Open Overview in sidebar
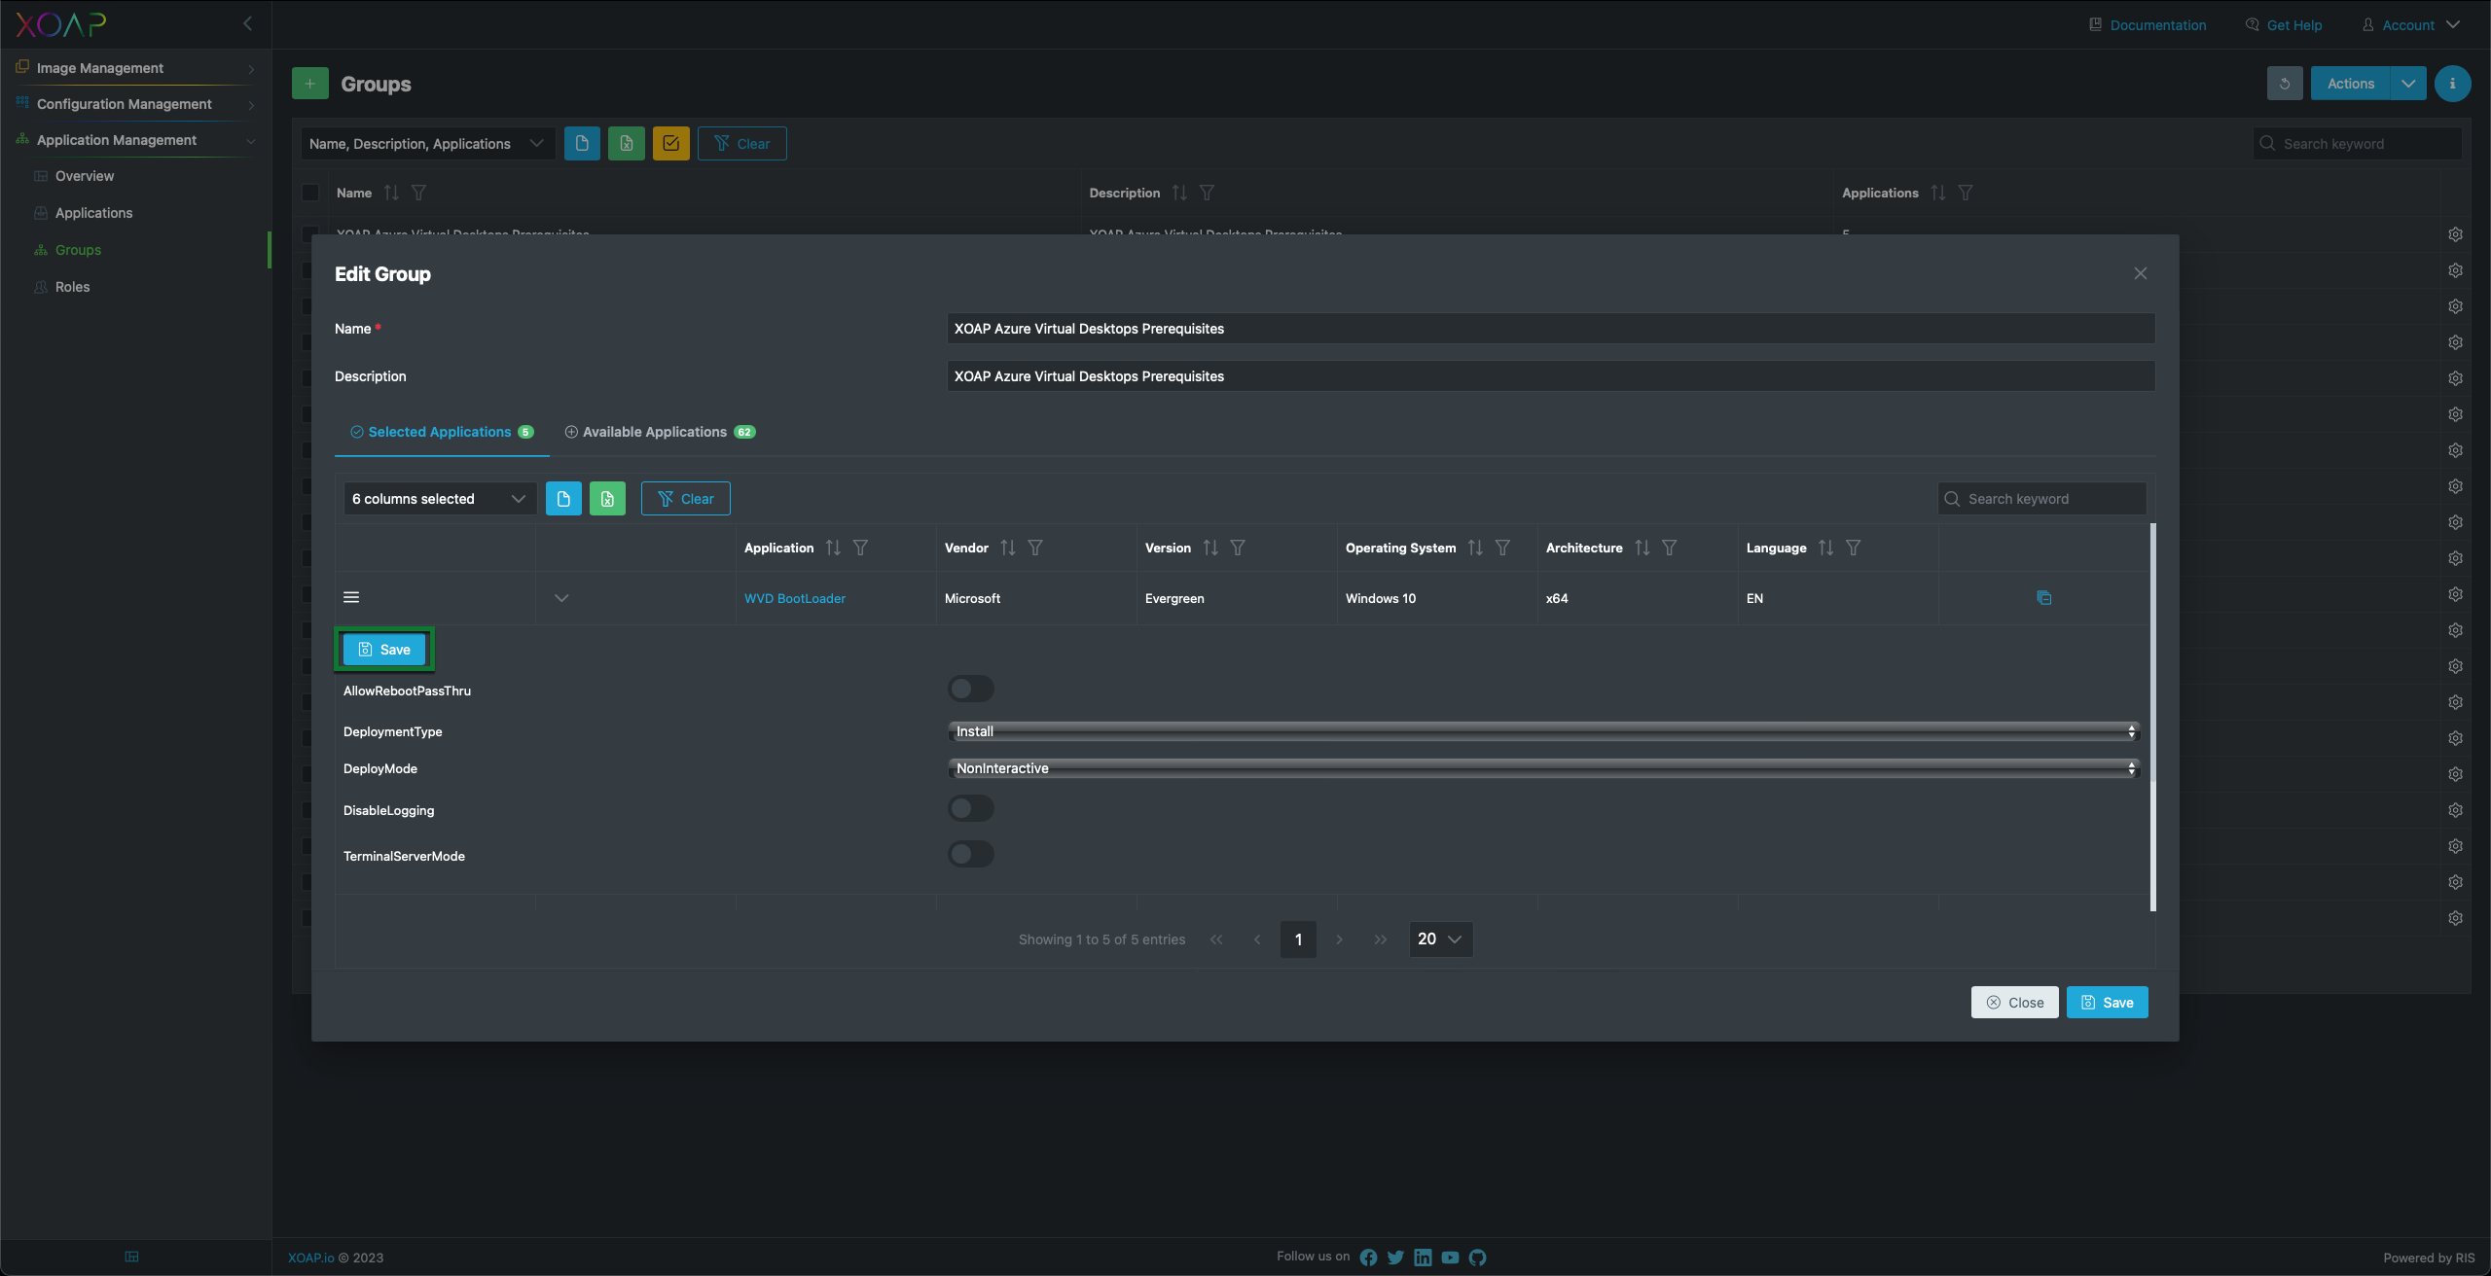 [x=85, y=176]
